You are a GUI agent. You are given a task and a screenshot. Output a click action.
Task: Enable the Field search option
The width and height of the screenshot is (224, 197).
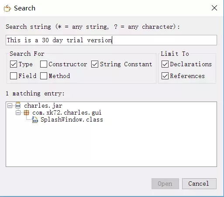[14, 76]
